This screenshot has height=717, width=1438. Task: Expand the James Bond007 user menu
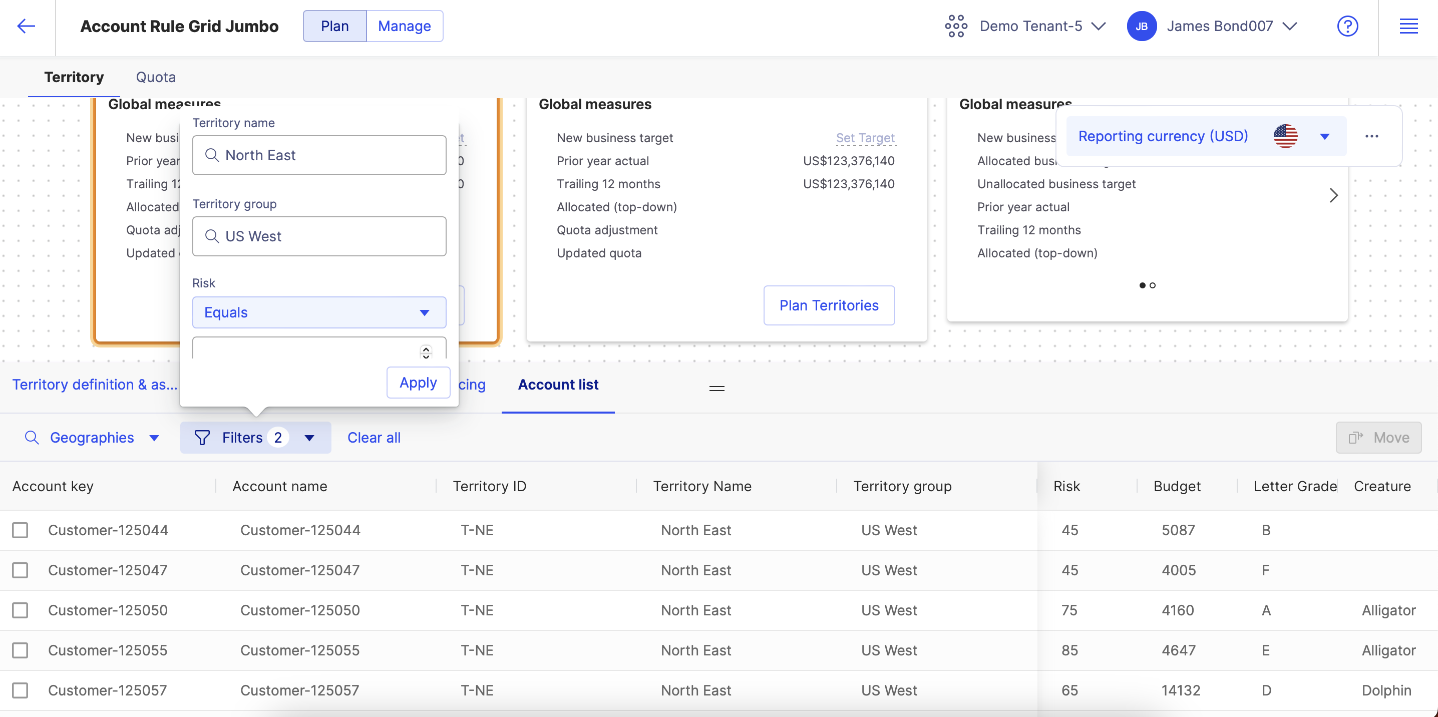1289,26
